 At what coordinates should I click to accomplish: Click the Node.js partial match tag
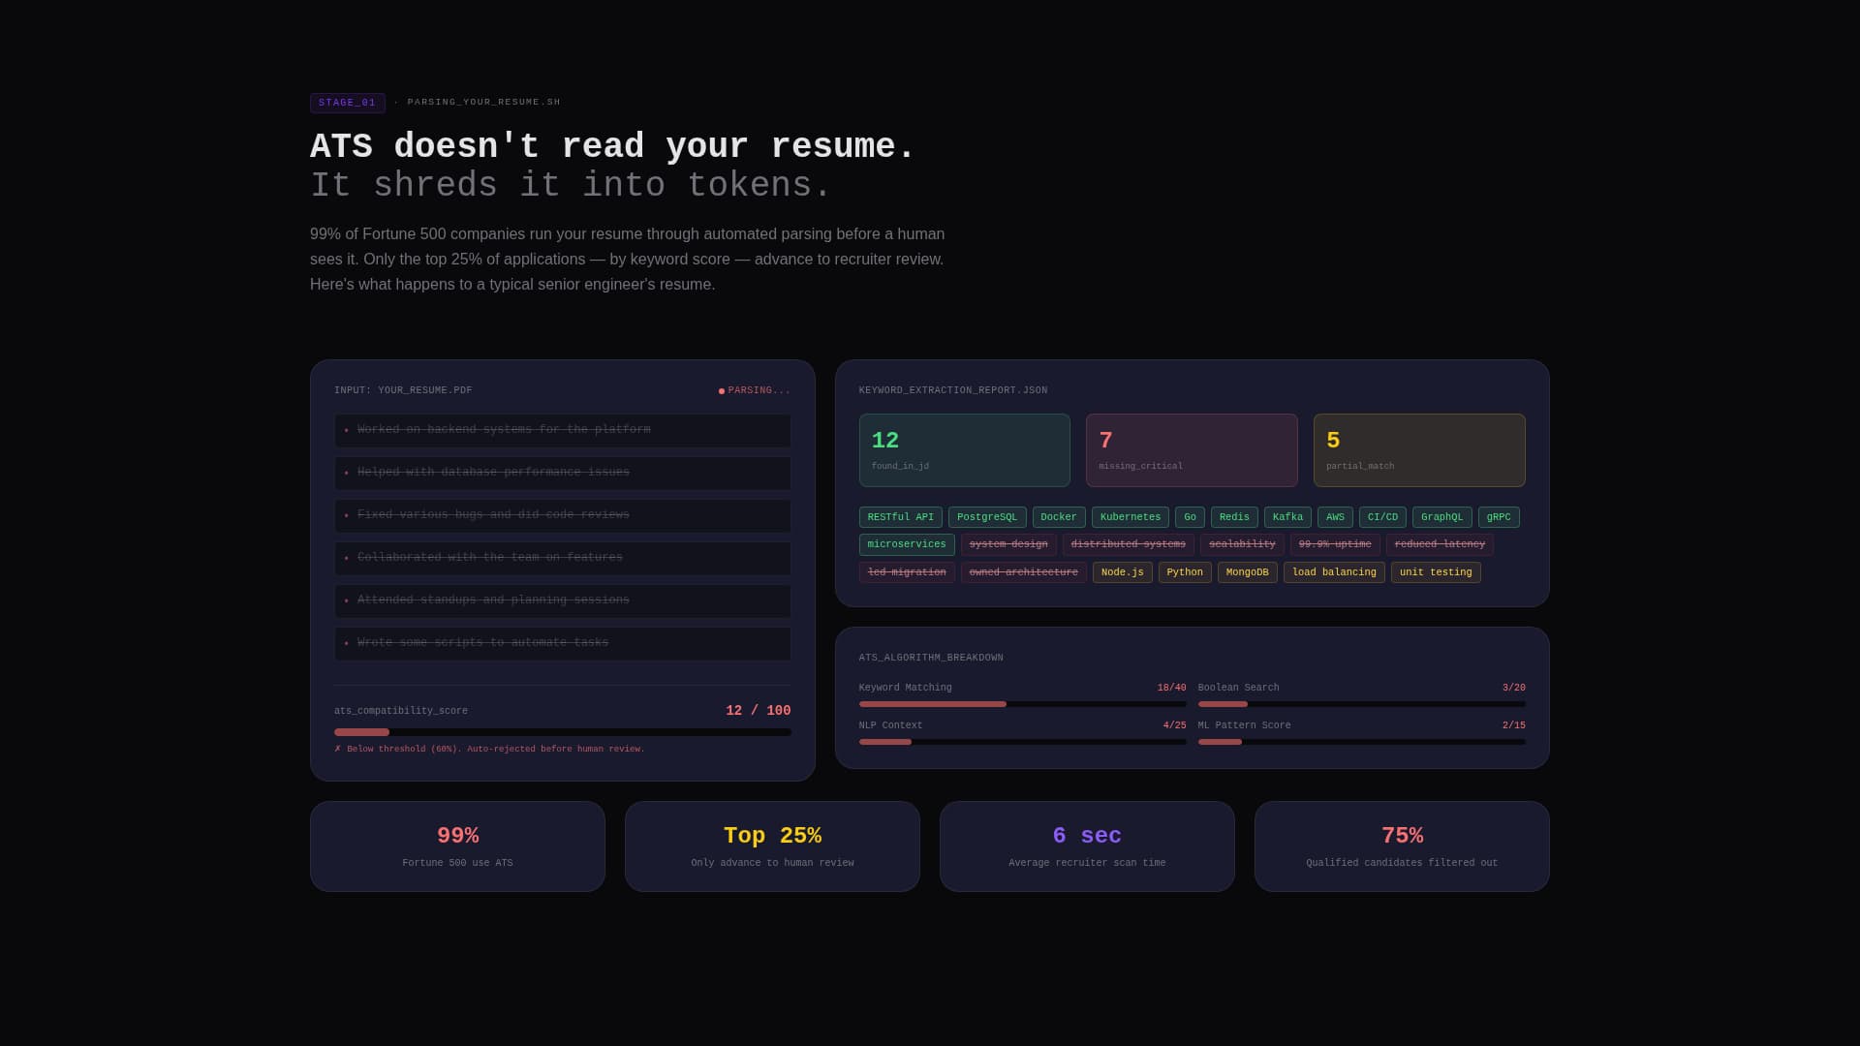click(x=1122, y=572)
